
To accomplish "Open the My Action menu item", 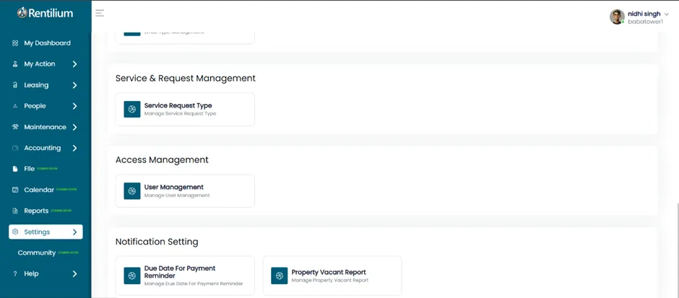I will (46, 64).
